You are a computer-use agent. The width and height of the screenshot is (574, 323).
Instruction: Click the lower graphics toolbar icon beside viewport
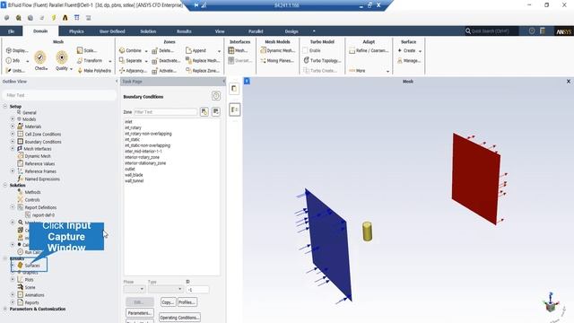234,109
